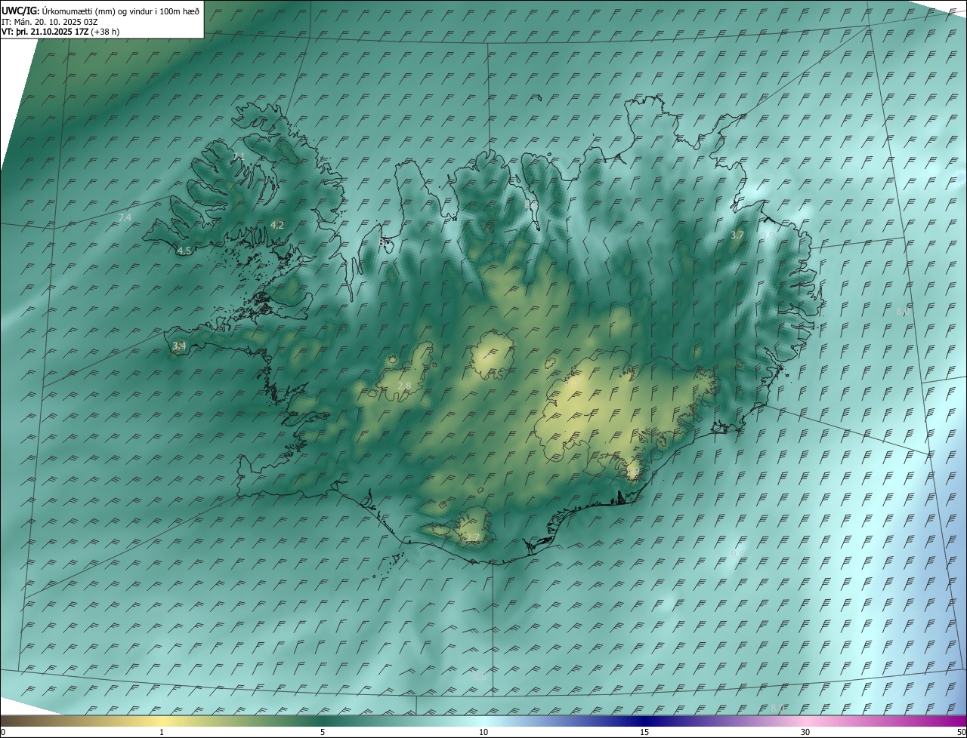Click the 4.2 value label
967x738 pixels.
pyautogui.click(x=277, y=225)
